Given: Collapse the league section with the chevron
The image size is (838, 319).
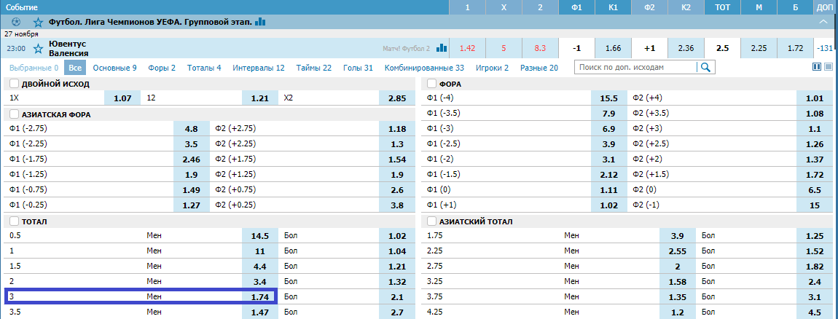Looking at the screenshot, I should (823, 22).
